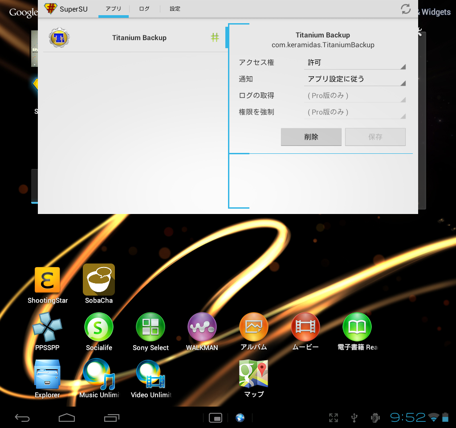Tap the Android back navigation button

22,418
